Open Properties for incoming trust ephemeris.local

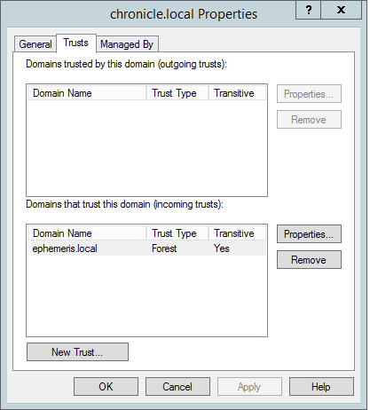coord(309,234)
